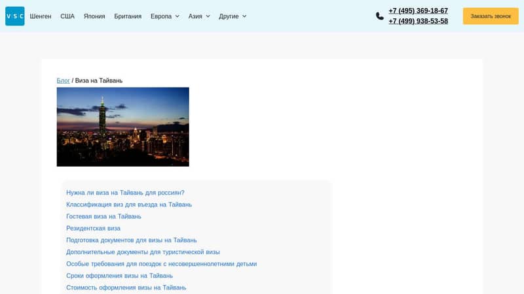Click the Taipei night skyline image
The image size is (524, 294).
123,127
